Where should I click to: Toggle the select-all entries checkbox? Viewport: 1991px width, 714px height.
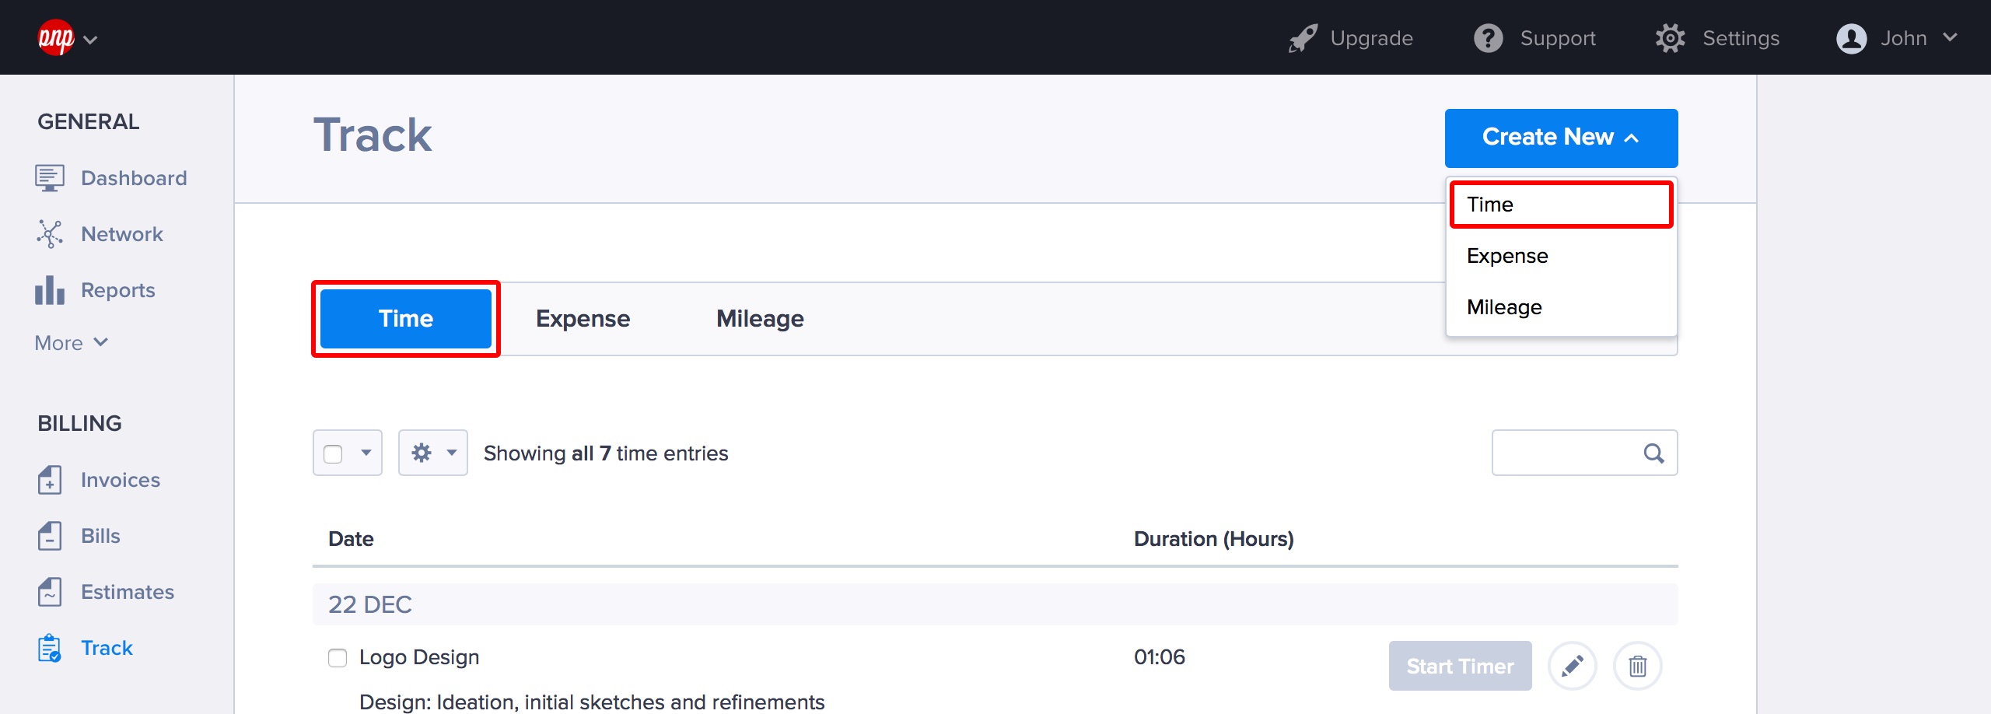(x=333, y=453)
